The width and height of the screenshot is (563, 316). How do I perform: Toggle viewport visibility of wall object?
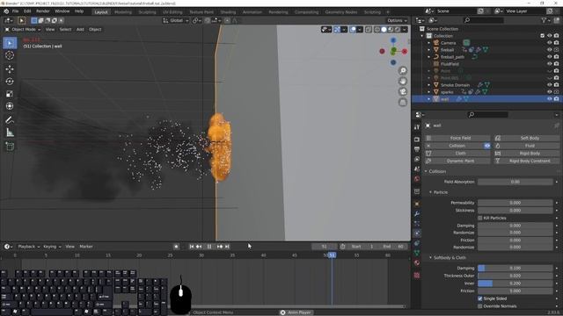pyautogui.click(x=549, y=99)
